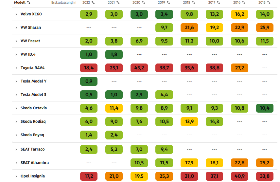
Task: Click sort icon beside 2018
Action: pyautogui.click(x=194, y=3)
